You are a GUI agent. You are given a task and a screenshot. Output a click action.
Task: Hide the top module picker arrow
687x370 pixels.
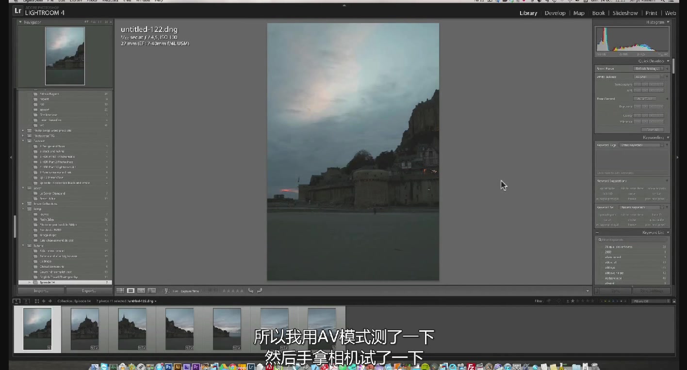coord(344,5)
